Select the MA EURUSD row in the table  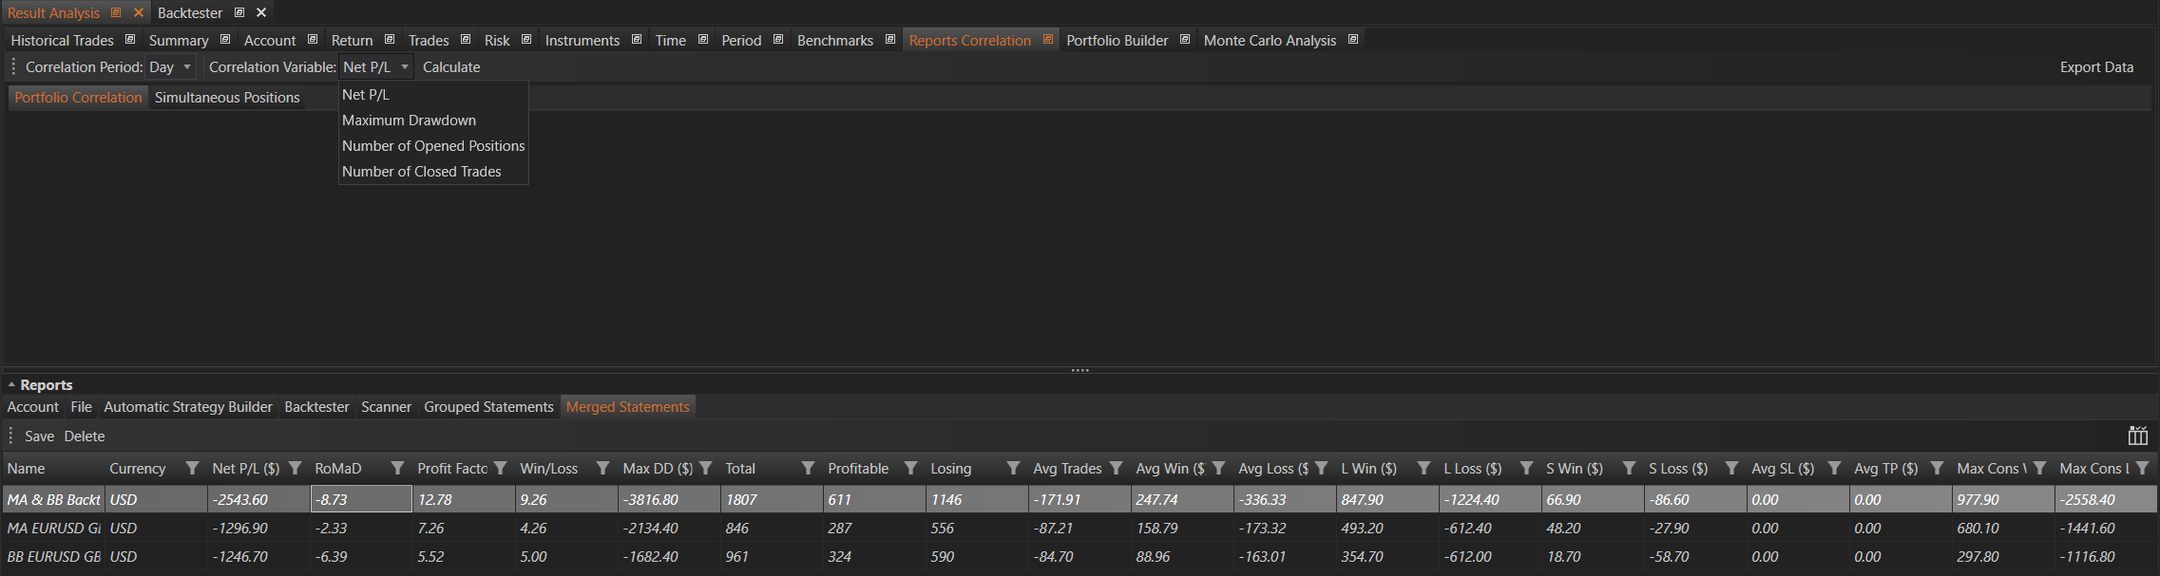click(x=54, y=529)
